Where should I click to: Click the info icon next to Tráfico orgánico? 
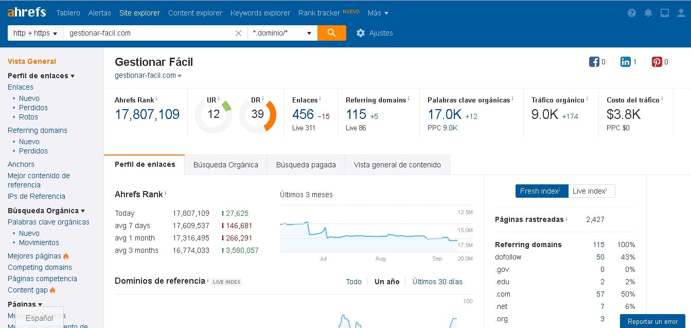click(x=587, y=99)
